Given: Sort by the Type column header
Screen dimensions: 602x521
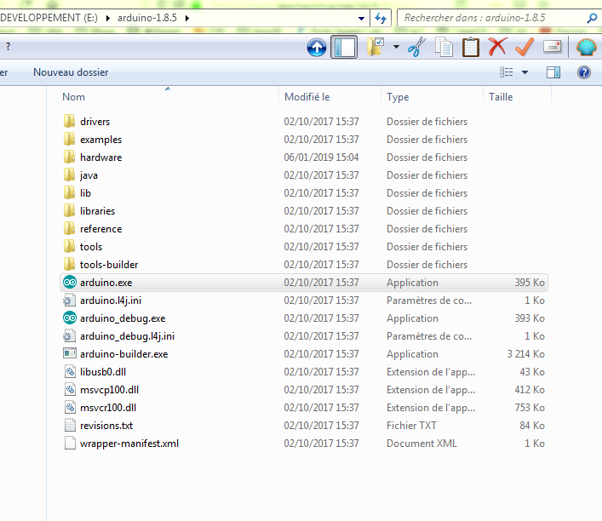Looking at the screenshot, I should click(398, 97).
